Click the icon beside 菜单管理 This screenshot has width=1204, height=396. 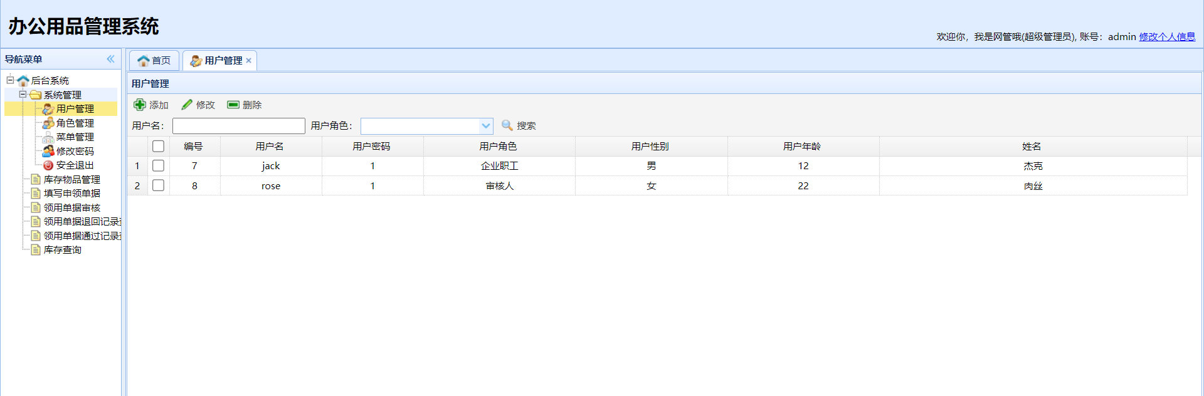coord(48,137)
